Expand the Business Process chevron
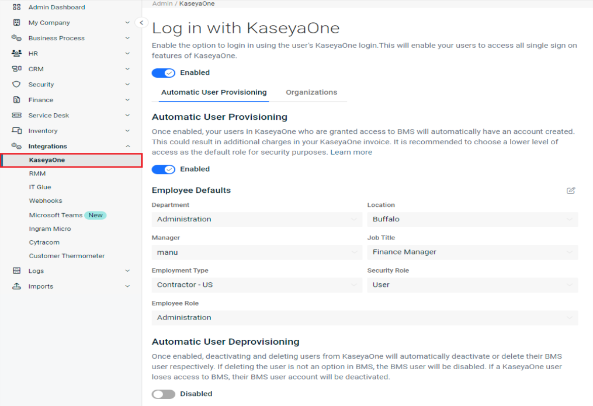Image resolution: width=593 pixels, height=406 pixels. pos(127,38)
